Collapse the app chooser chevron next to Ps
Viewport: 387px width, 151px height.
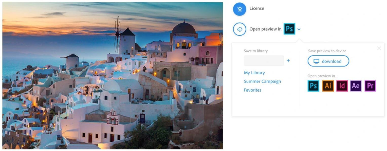299,29
